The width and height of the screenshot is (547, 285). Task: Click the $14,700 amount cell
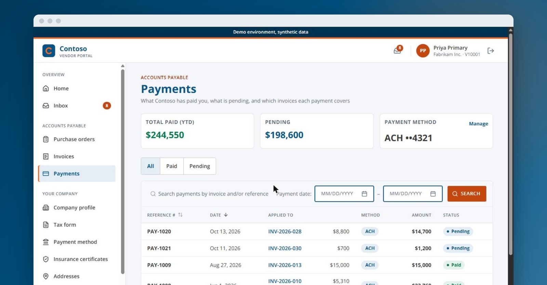coord(422,231)
